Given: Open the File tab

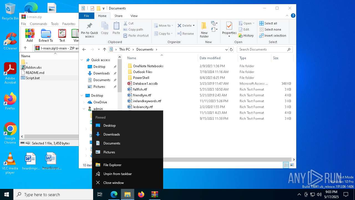Looking at the screenshot, I should pyautogui.click(x=87, y=16).
